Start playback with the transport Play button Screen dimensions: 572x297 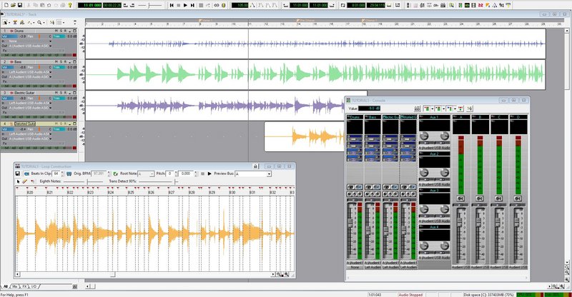185,5
